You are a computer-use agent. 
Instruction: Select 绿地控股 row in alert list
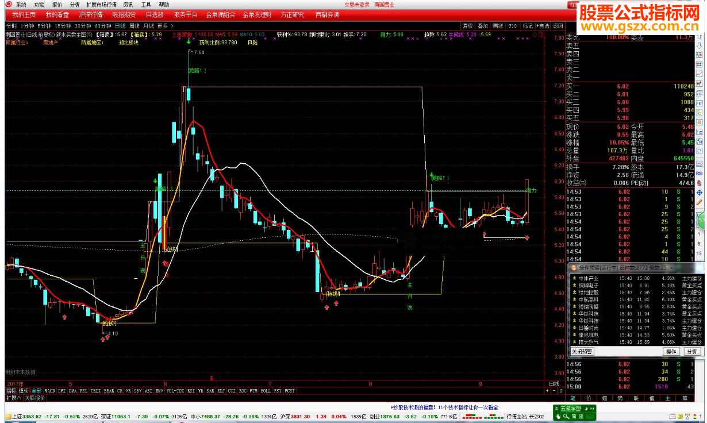pyautogui.click(x=637, y=292)
